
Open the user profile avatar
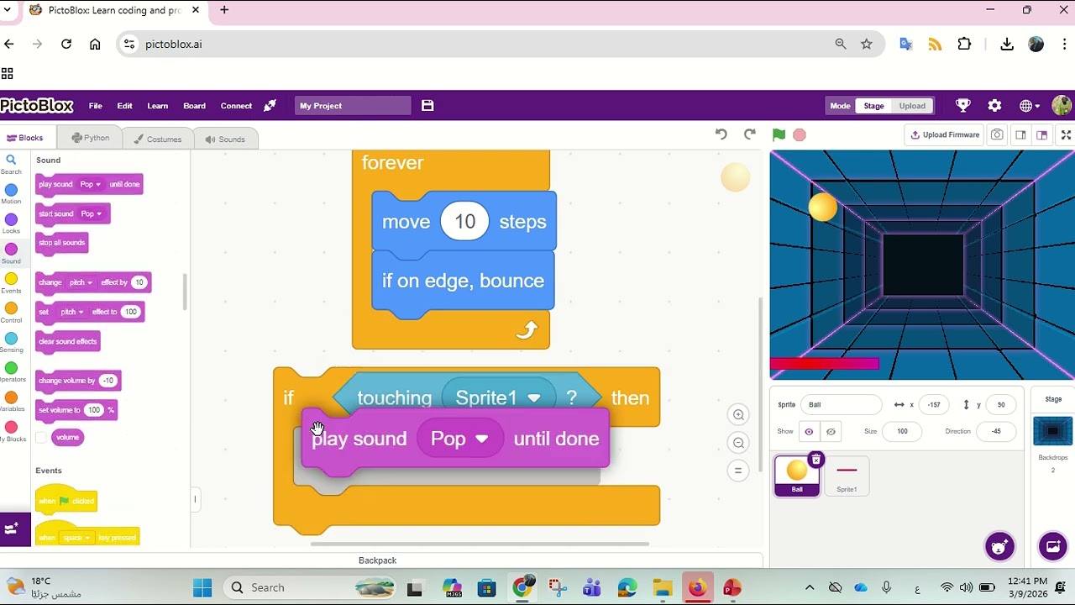1062,106
